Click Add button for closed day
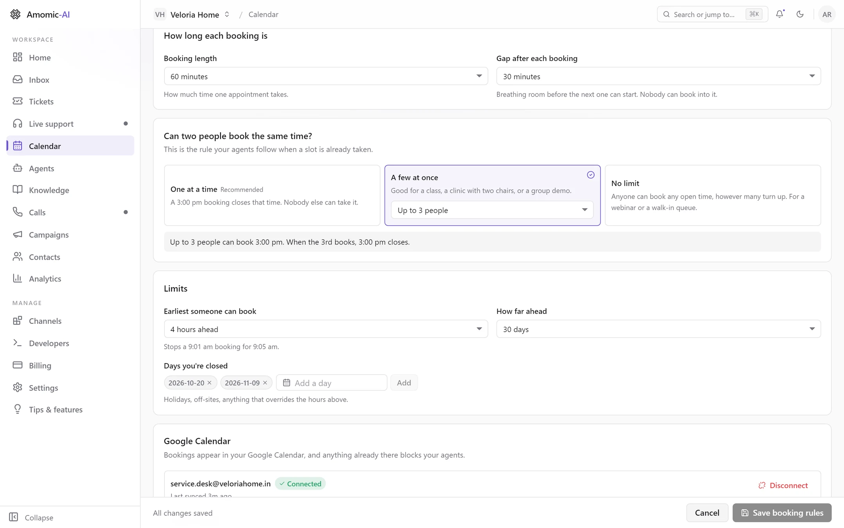Image resolution: width=844 pixels, height=528 pixels. 404,383
